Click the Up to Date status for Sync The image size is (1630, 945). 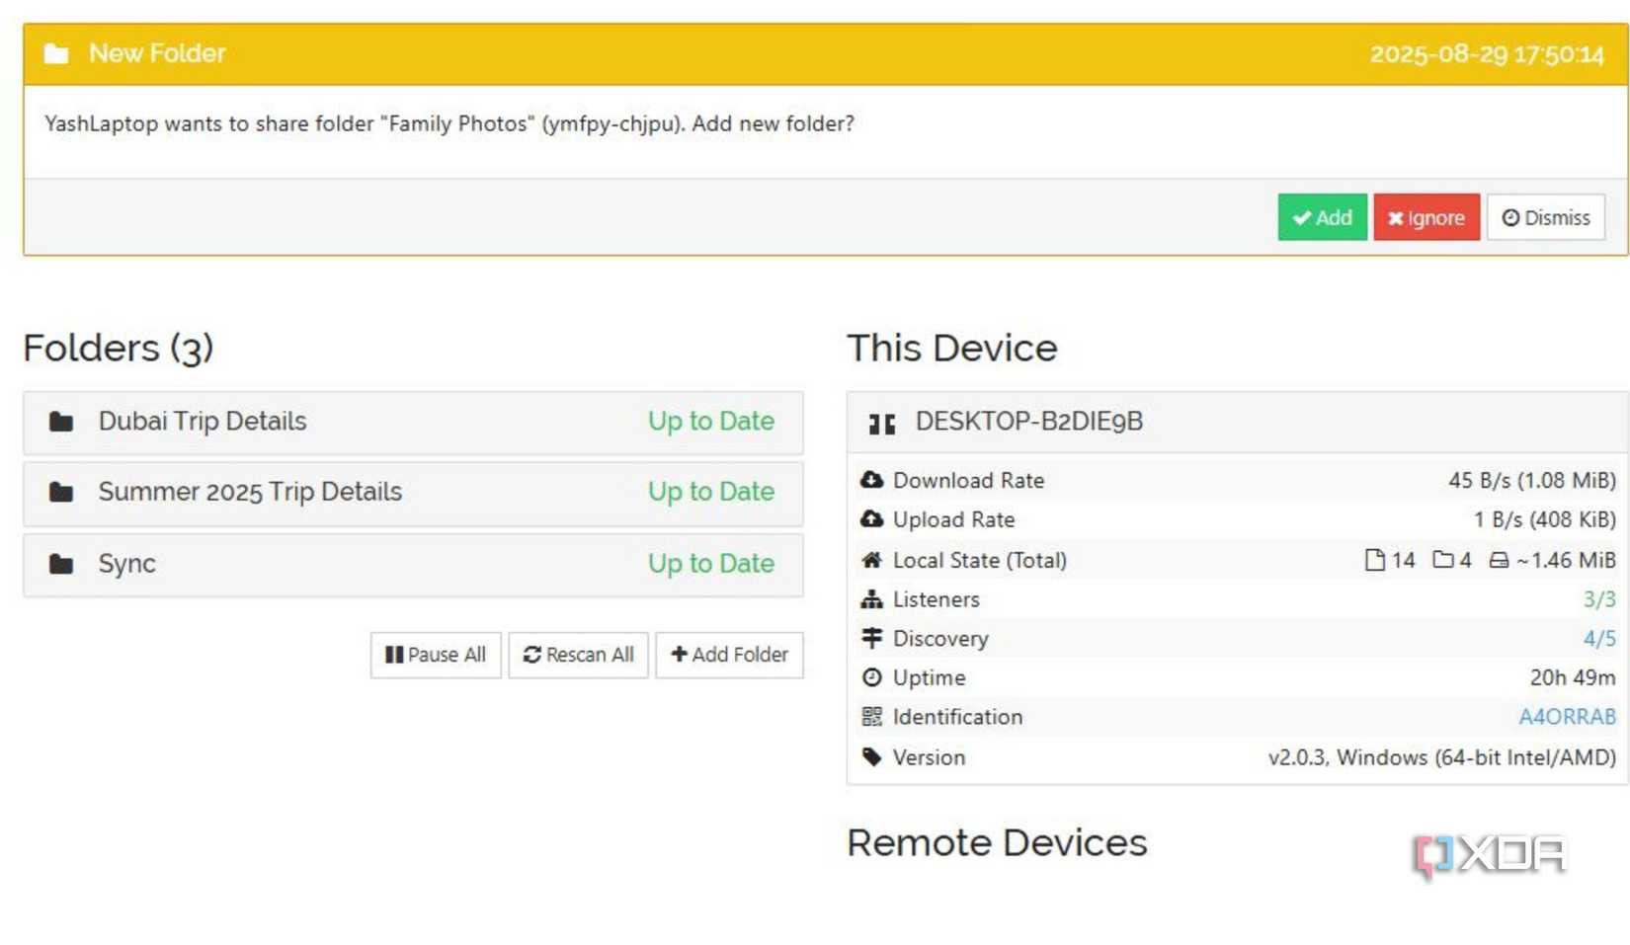(x=710, y=564)
